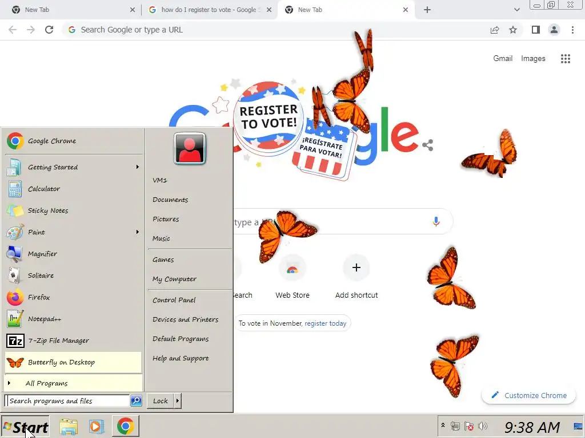Open Google Images link

point(533,59)
